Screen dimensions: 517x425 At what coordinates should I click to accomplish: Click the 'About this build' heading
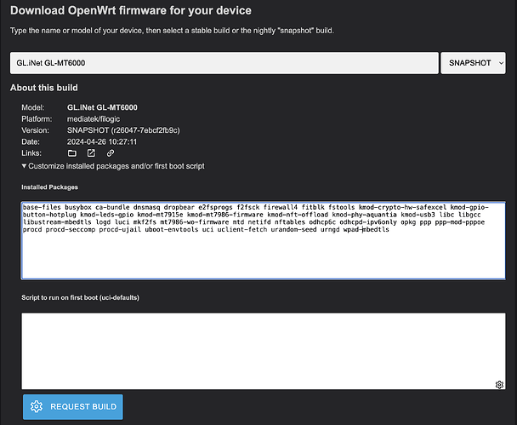click(x=44, y=88)
